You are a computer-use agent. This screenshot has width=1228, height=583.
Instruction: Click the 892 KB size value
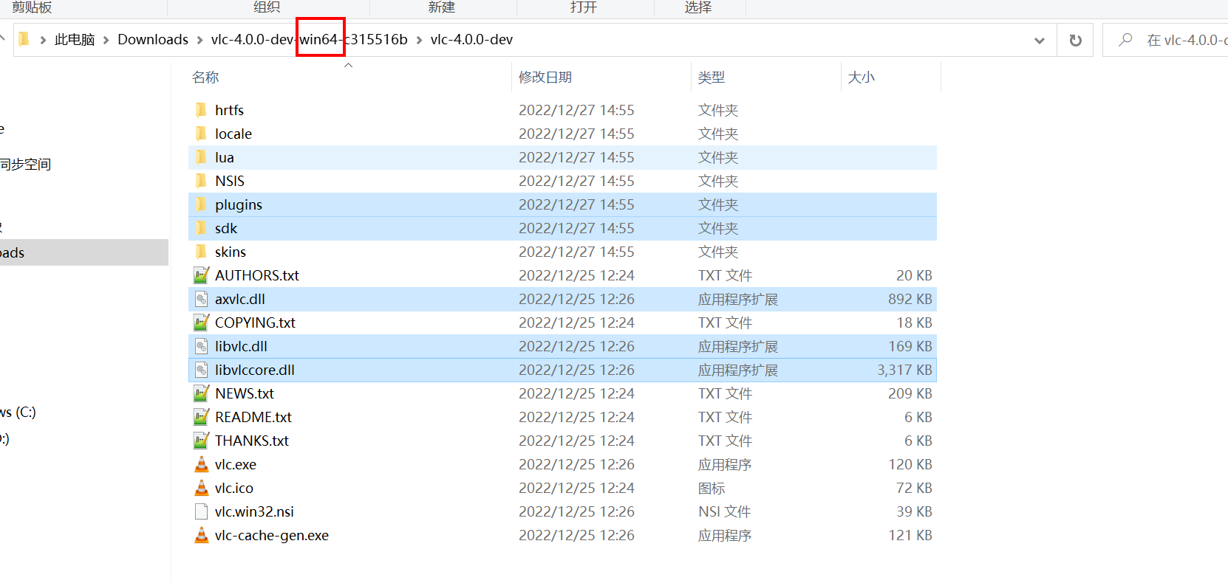pos(910,299)
